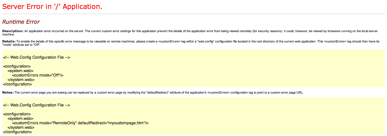Viewport: 387px width, 136px height.
Task: Click the 'Server Error in '/' Application.' heading
Action: [52, 7]
